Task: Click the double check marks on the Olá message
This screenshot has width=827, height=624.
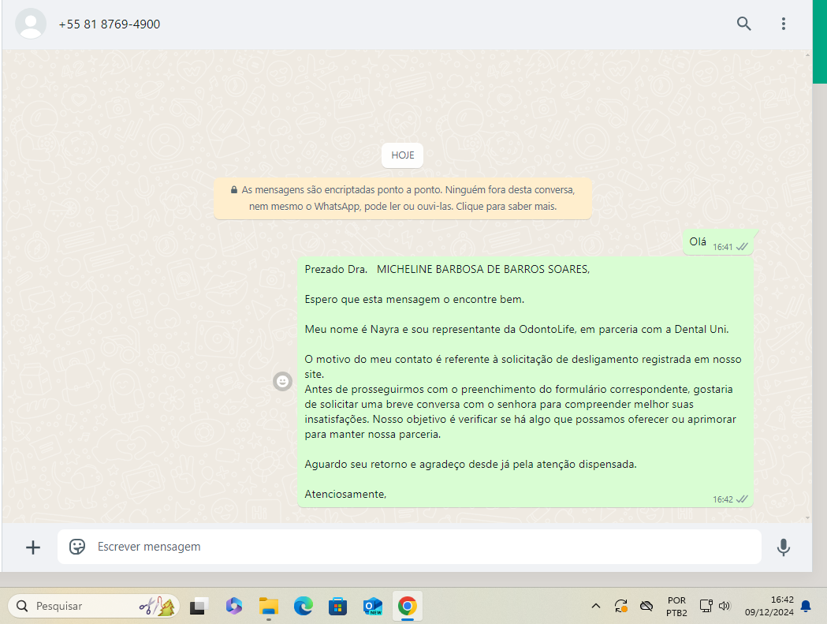Action: pos(742,247)
